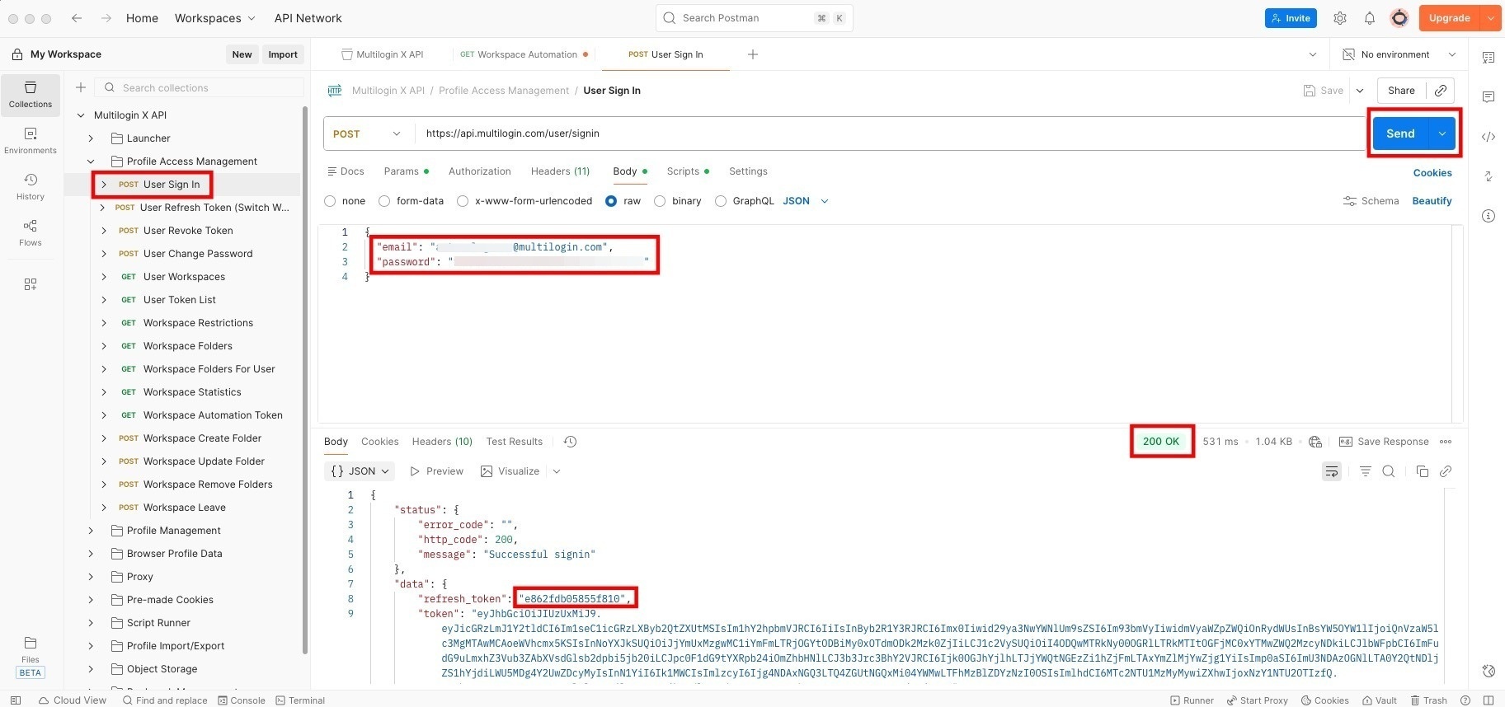The image size is (1505, 707).
Task: Select the binary body type
Action: tap(660, 201)
